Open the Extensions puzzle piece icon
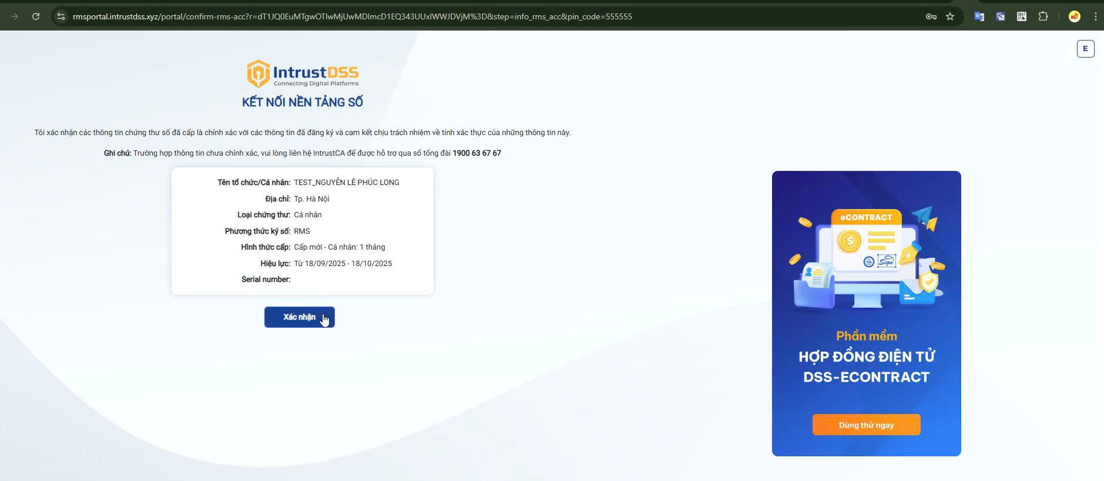This screenshot has width=1104, height=481. 1043,16
